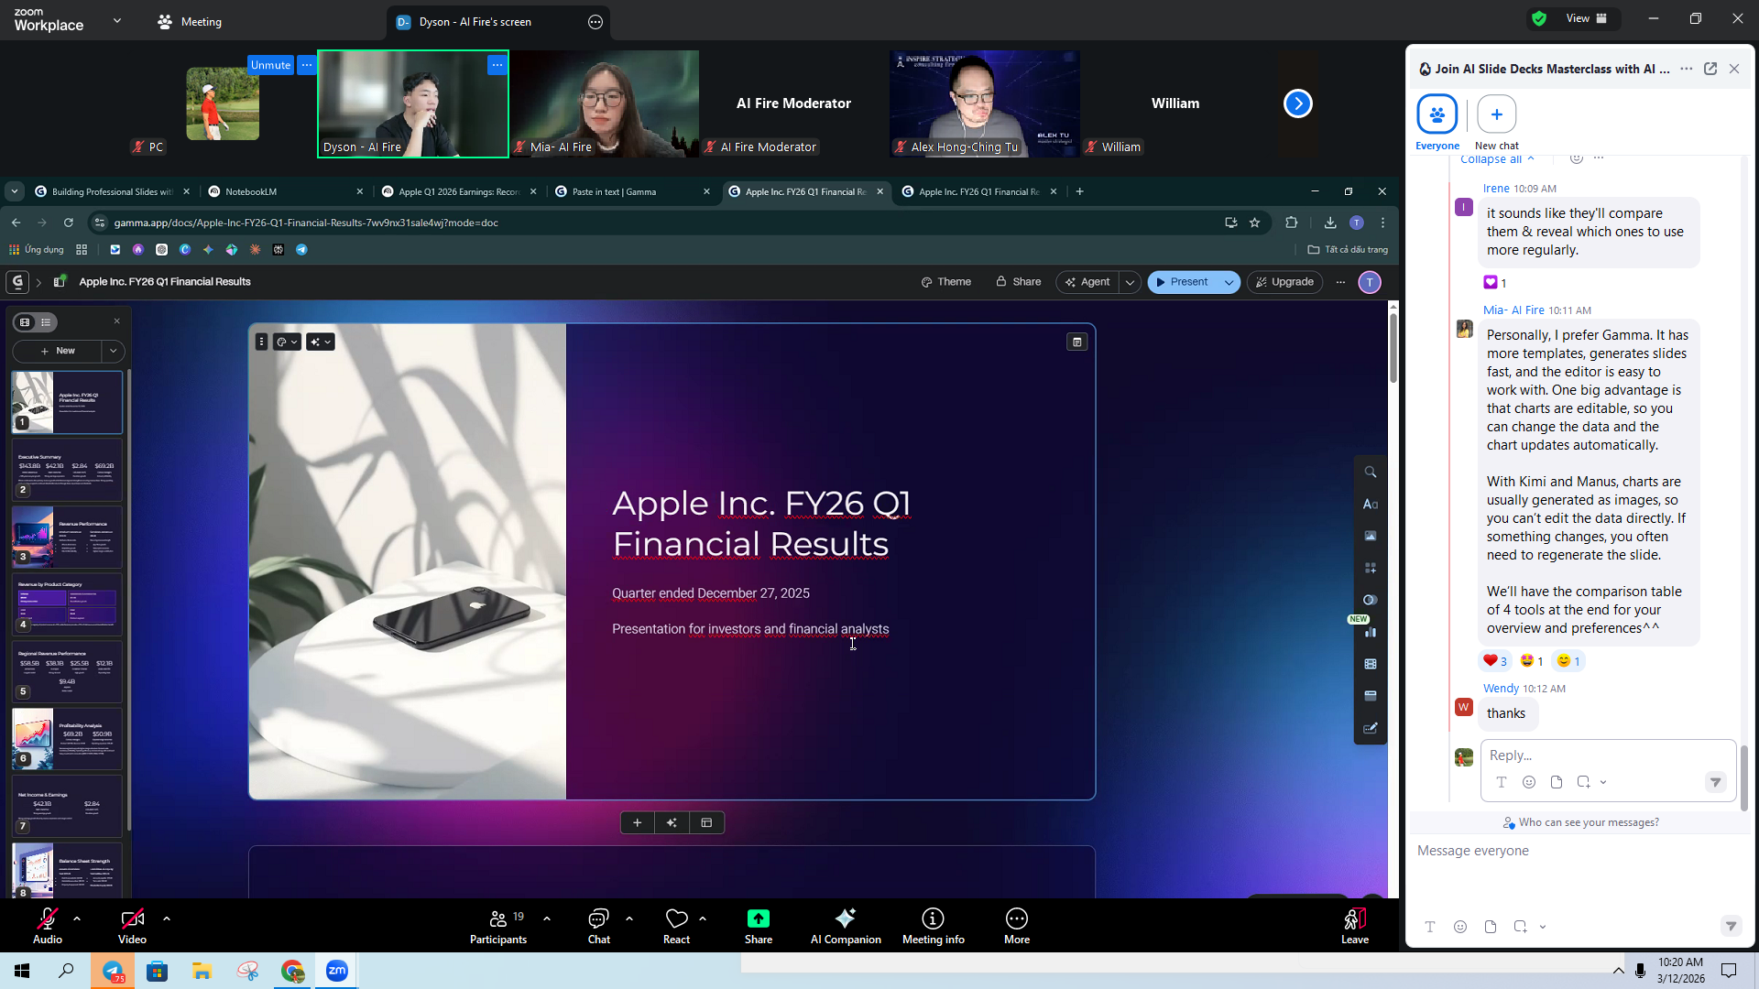Select the Aa text options sidebar icon
1759x989 pixels.
coord(1371,504)
